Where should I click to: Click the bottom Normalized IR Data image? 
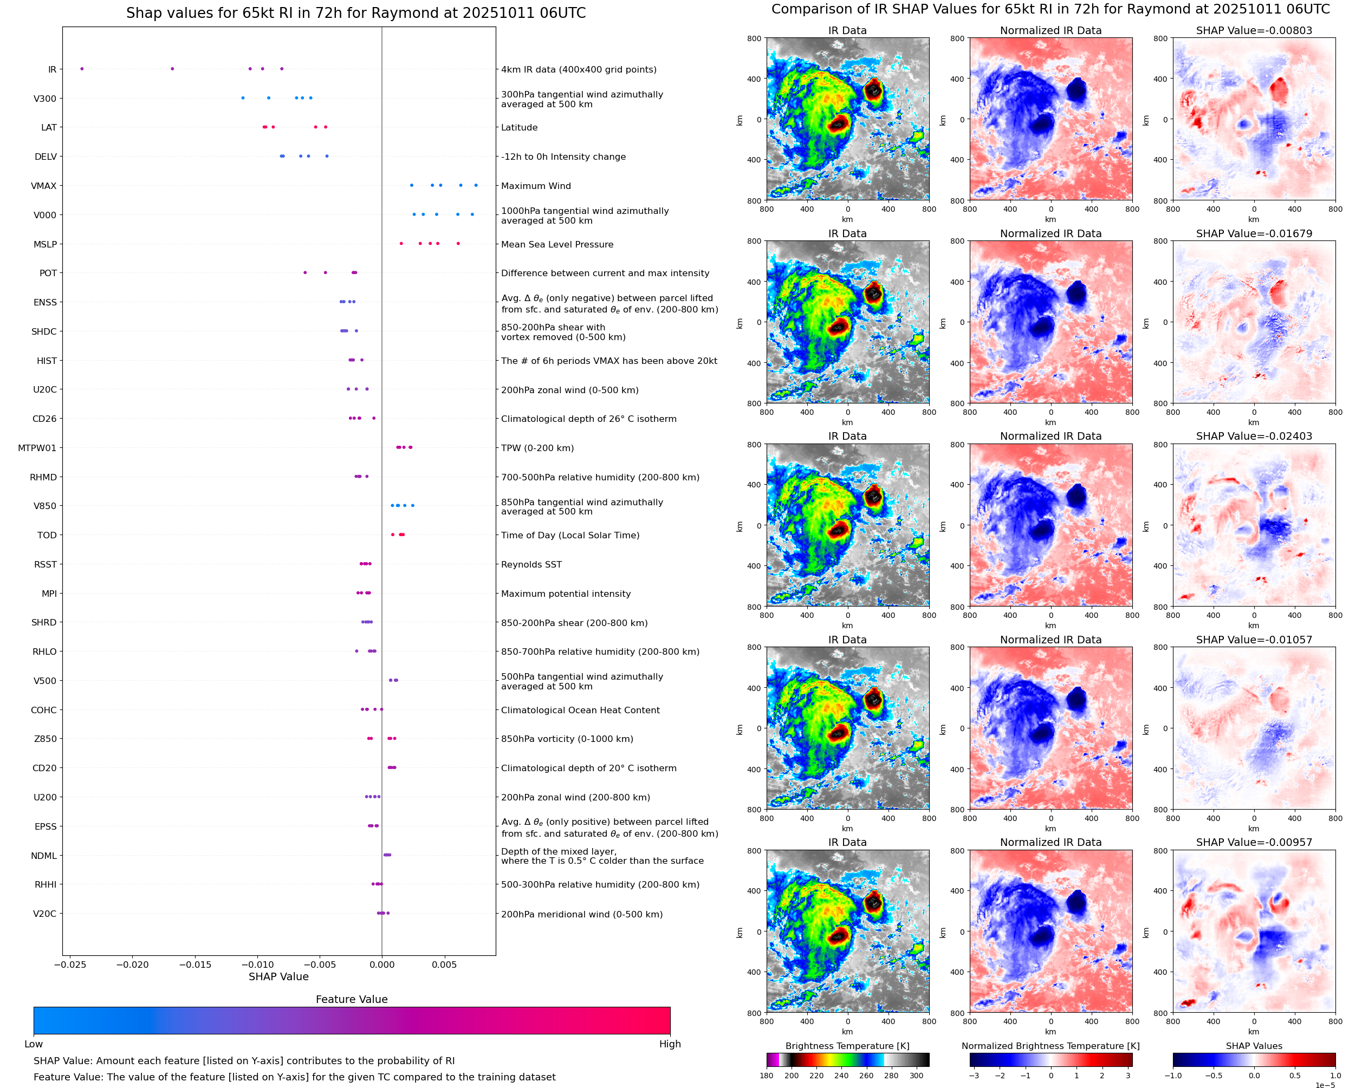coord(1050,931)
